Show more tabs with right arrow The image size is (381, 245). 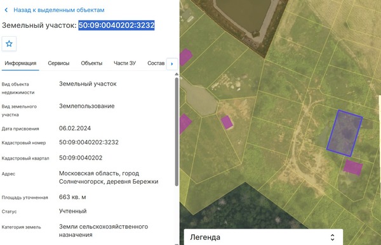[x=172, y=64]
